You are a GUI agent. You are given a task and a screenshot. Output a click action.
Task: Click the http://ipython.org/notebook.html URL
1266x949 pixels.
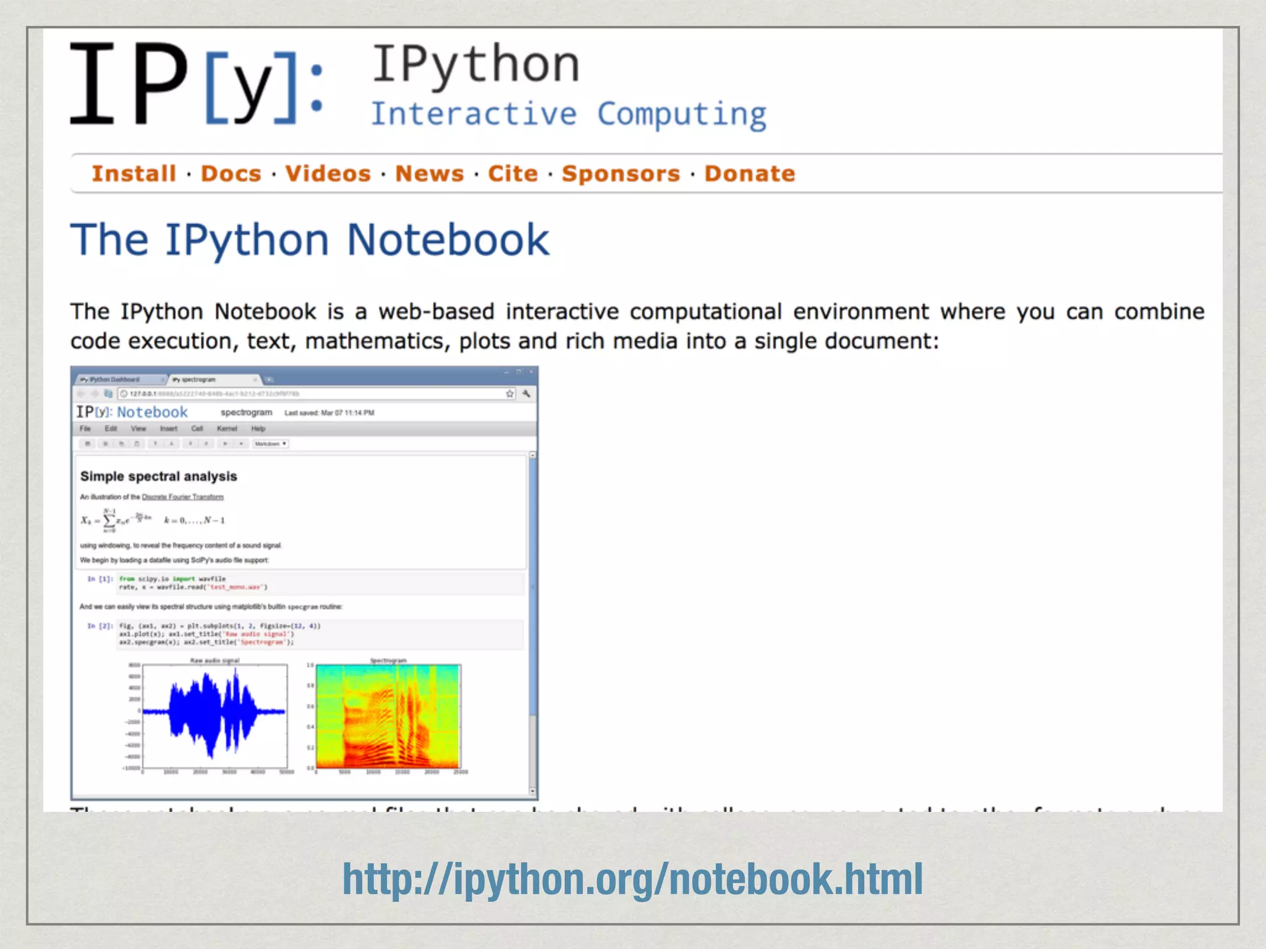click(x=632, y=879)
